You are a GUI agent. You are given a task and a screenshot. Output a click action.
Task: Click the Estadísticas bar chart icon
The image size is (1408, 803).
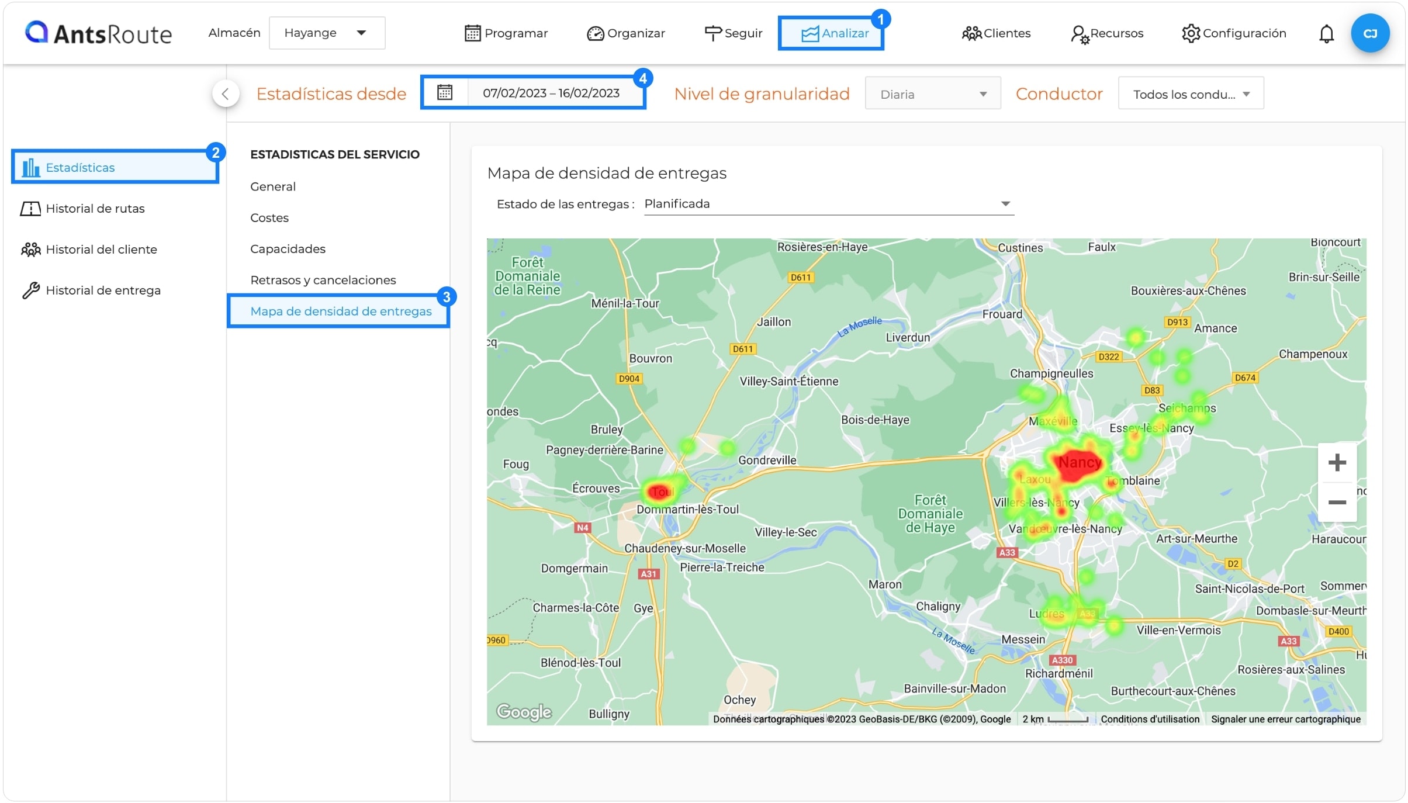click(x=30, y=167)
